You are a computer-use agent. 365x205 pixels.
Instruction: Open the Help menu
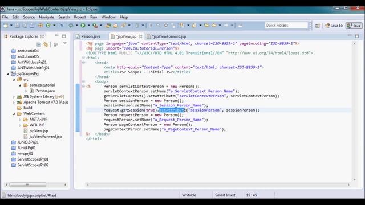(x=124, y=17)
